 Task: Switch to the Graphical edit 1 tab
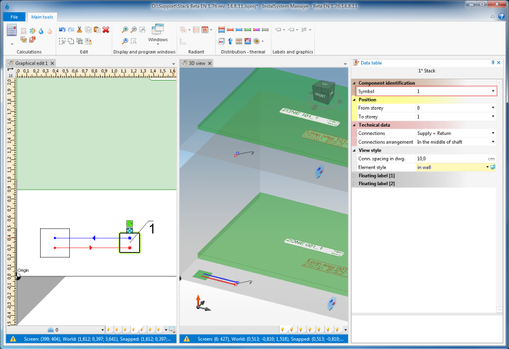(31, 63)
